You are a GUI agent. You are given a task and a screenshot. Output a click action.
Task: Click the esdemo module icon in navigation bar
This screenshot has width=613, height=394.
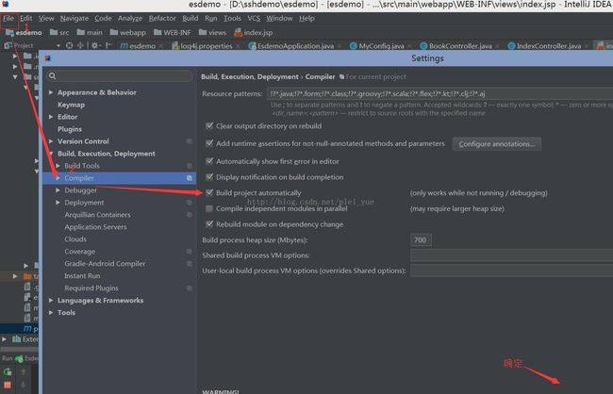coord(9,32)
